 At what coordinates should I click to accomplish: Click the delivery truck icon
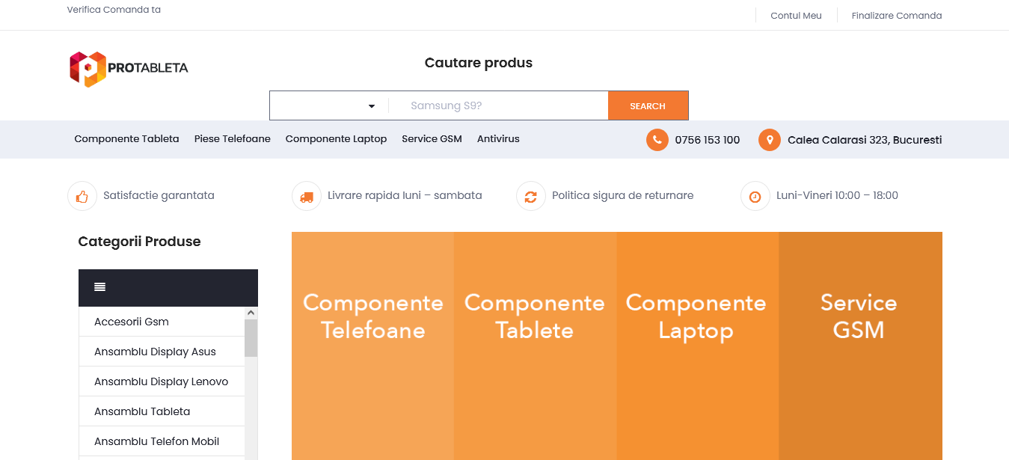pyautogui.click(x=307, y=196)
